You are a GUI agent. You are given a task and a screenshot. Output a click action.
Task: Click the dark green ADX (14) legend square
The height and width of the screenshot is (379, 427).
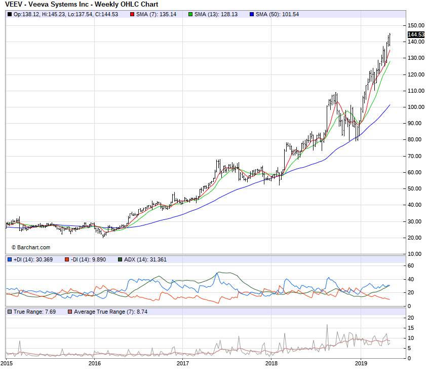[x=120, y=259]
